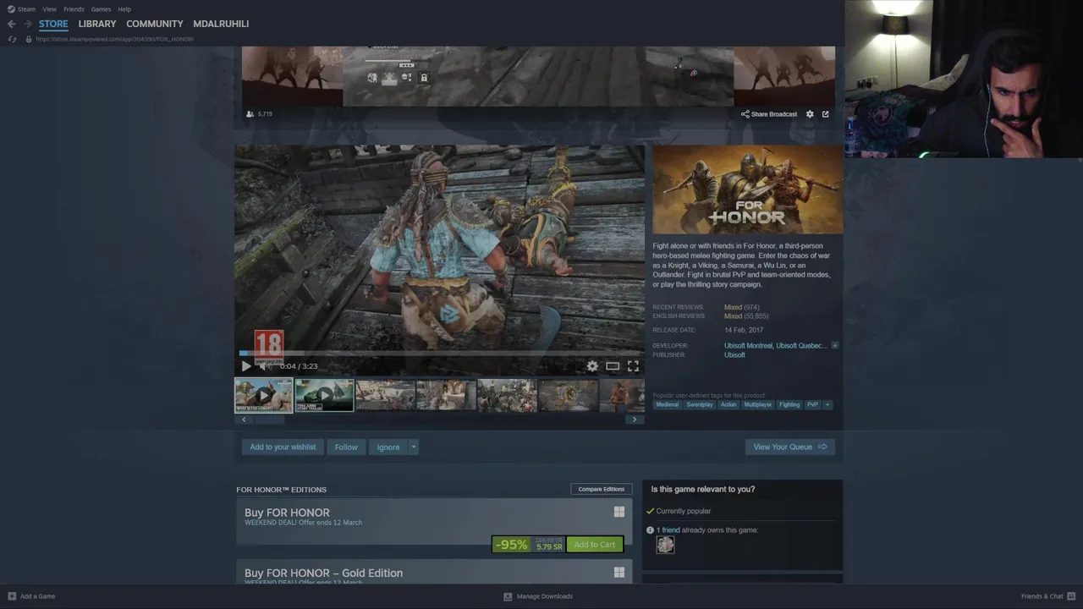Image resolution: width=1083 pixels, height=609 pixels.
Task: Open the broadcast settings gear
Action: tap(810, 114)
